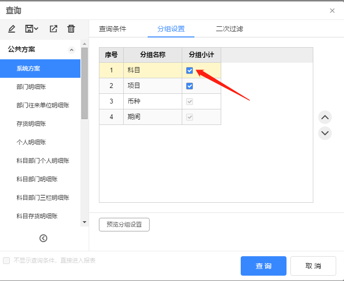This screenshot has width=344, height=281.
Task: Click the 查询 button
Action: click(263, 266)
